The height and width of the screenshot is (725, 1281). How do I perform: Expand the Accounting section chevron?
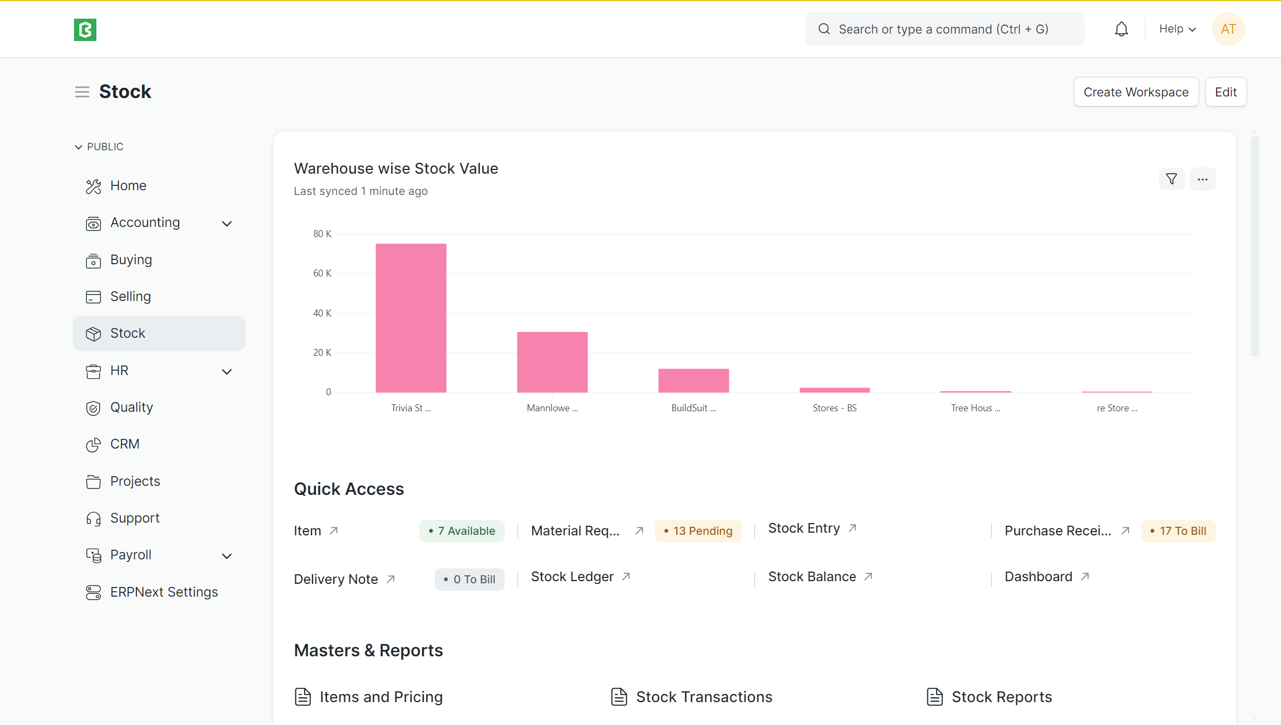click(x=227, y=223)
